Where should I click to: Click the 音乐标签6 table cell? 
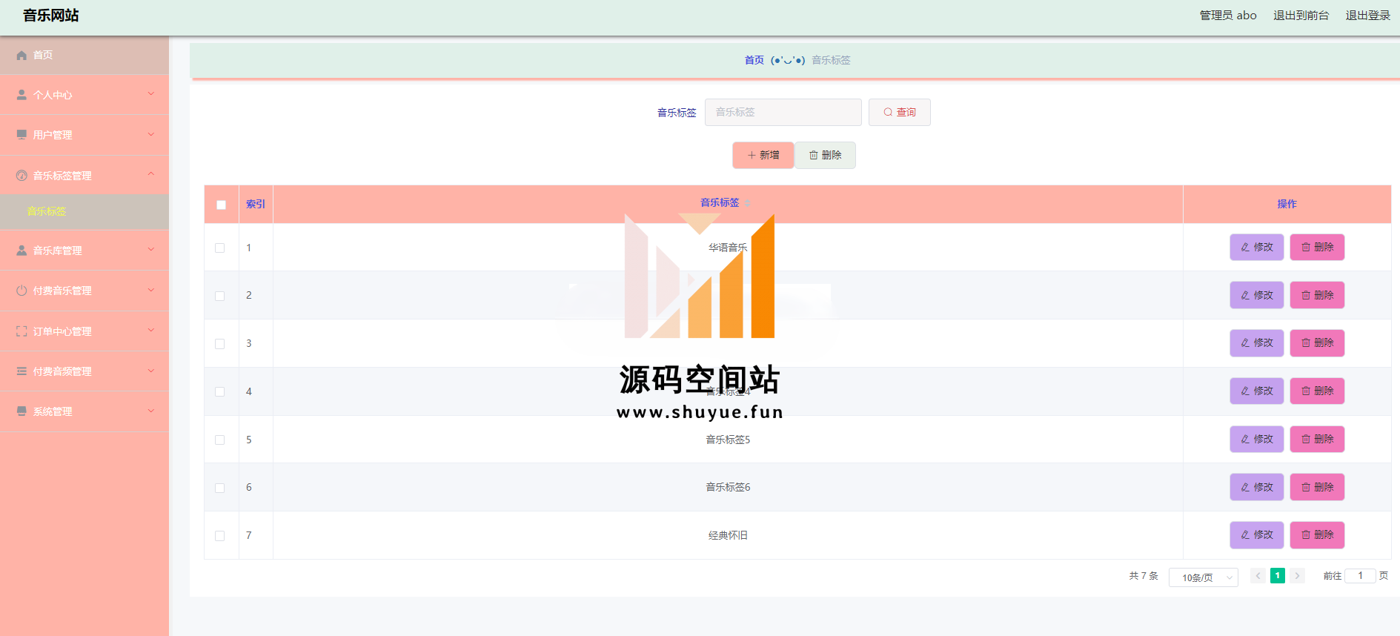(728, 488)
